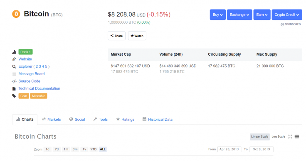Set chart zoom to ALL

coord(103,149)
